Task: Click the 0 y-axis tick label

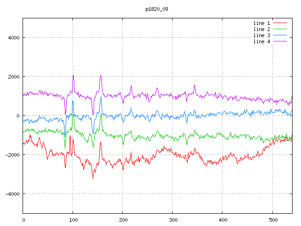Action: [18, 116]
